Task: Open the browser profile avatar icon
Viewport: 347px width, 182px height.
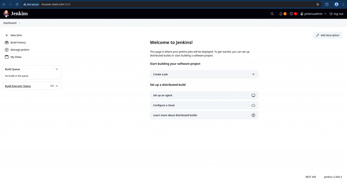Action: [x=336, y=4]
